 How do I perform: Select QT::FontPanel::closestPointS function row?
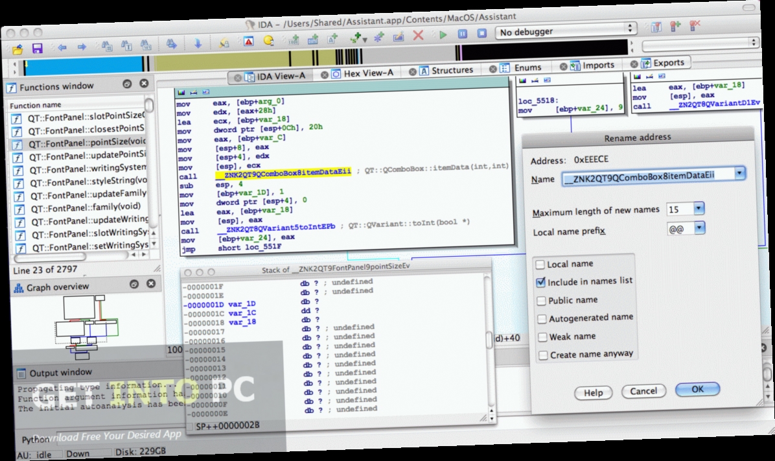pyautogui.click(x=86, y=130)
